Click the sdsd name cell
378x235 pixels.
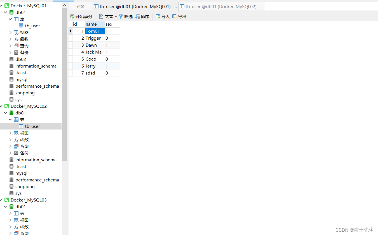pyautogui.click(x=95, y=73)
